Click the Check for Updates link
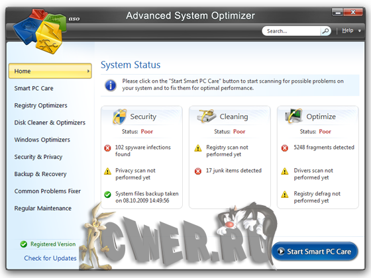 pos(50,258)
